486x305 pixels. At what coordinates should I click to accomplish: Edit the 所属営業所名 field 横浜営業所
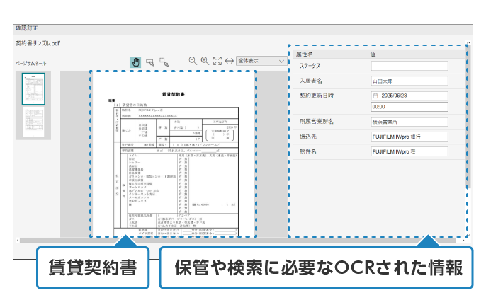[409, 122]
